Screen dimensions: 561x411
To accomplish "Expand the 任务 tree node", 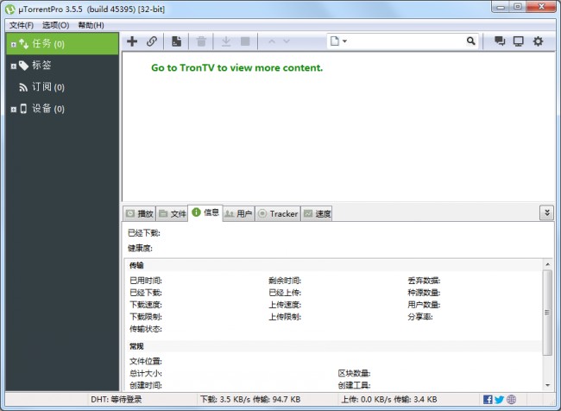I will pyautogui.click(x=14, y=45).
